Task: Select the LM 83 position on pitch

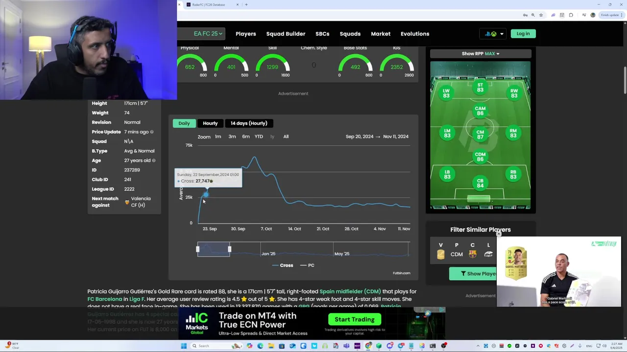Action: click(447, 133)
